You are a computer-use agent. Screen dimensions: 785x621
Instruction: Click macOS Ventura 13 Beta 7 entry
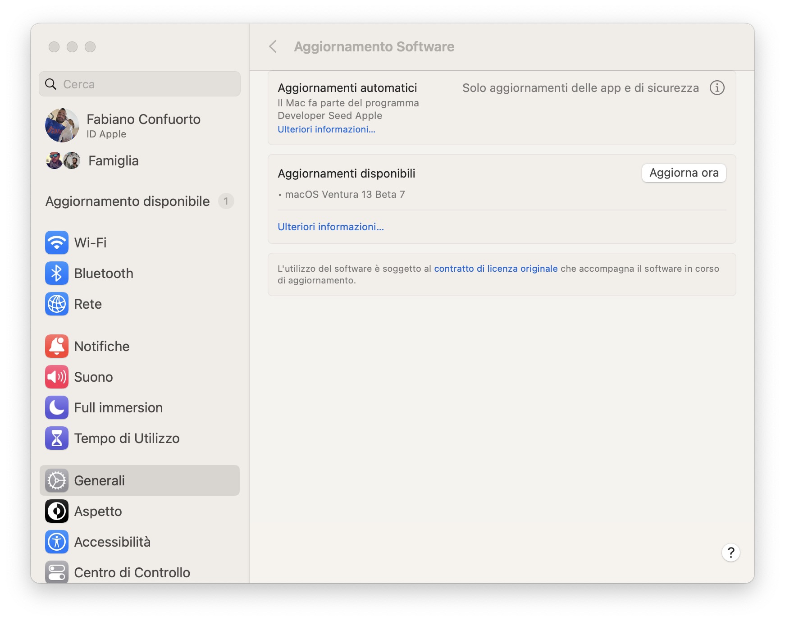tap(345, 195)
